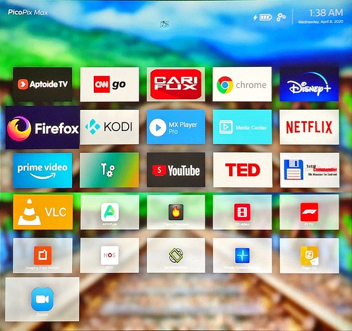The image size is (352, 331).
Task: Launch the APKPure app
Action: point(110,213)
